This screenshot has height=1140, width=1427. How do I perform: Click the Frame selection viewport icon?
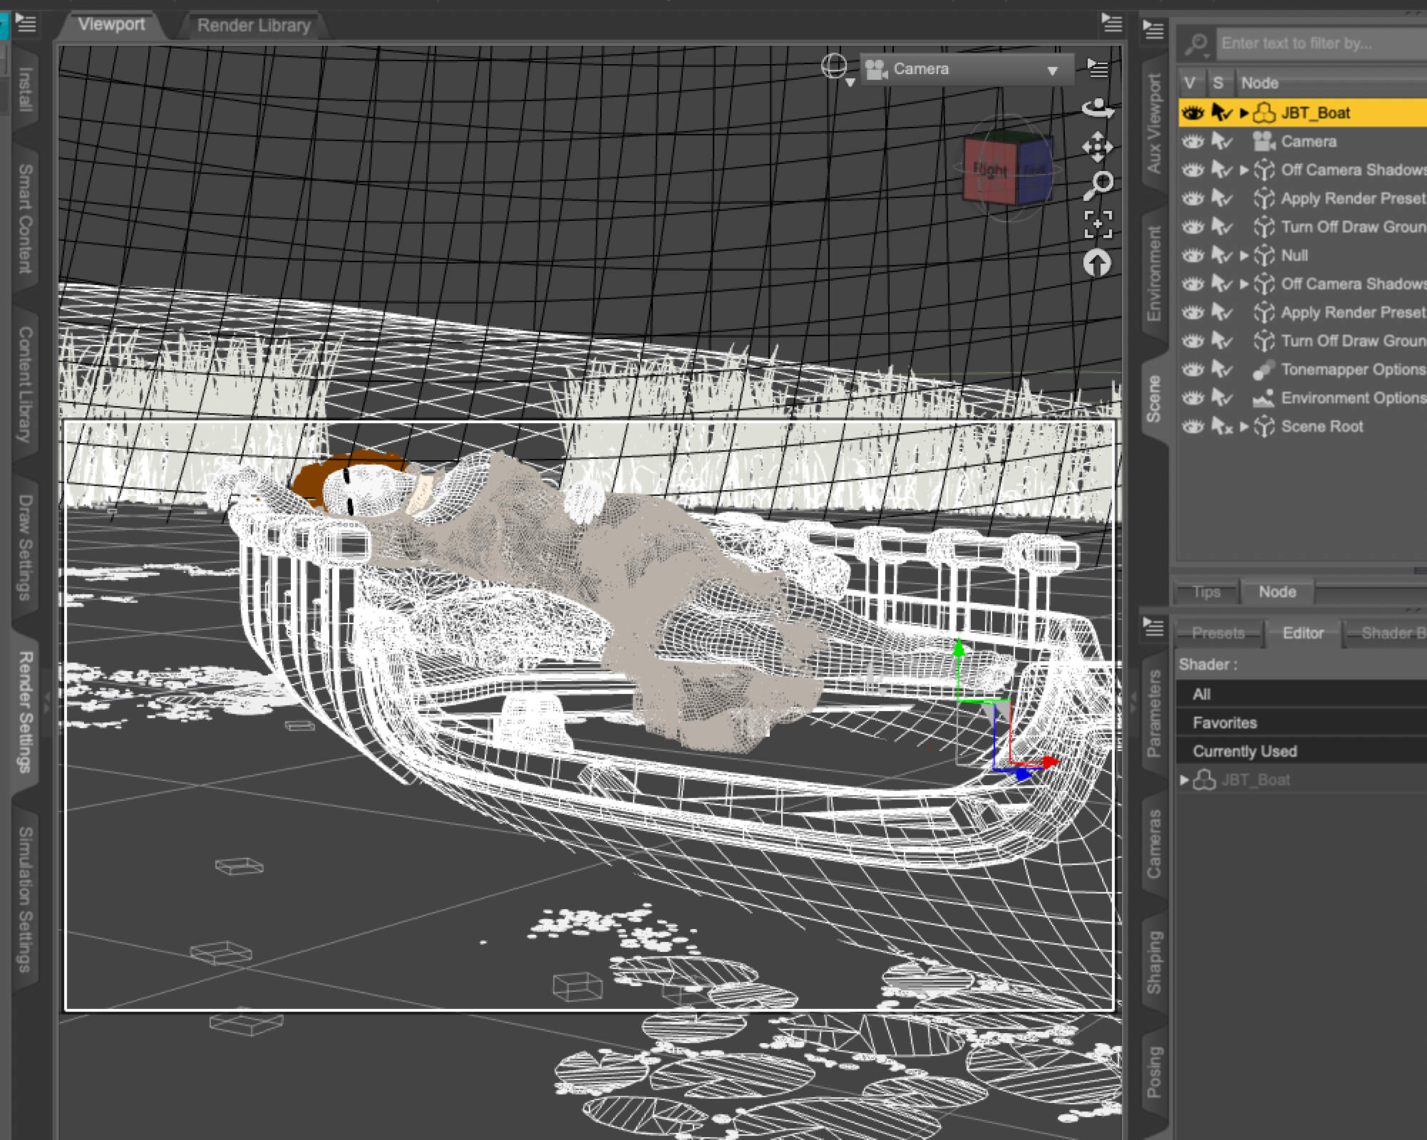[1098, 224]
